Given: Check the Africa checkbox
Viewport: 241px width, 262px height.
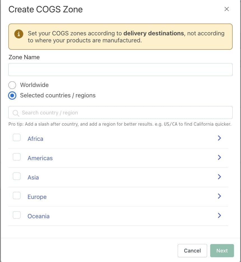Looking at the screenshot, I should pyautogui.click(x=17, y=137).
